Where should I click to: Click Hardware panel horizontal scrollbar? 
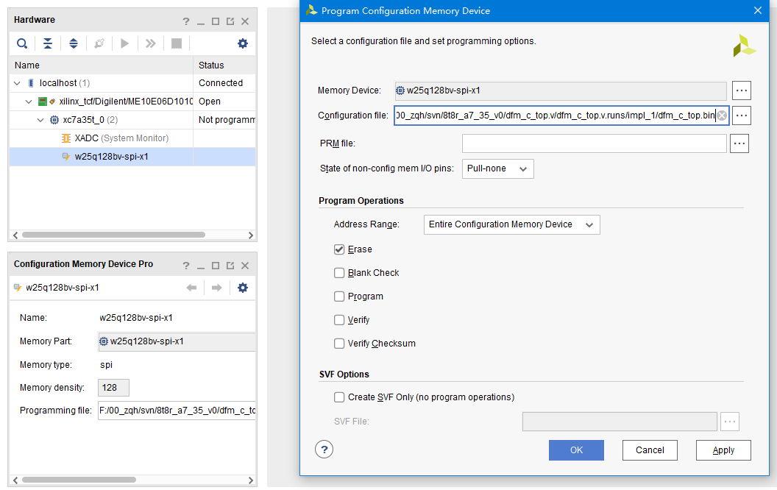tap(113, 235)
